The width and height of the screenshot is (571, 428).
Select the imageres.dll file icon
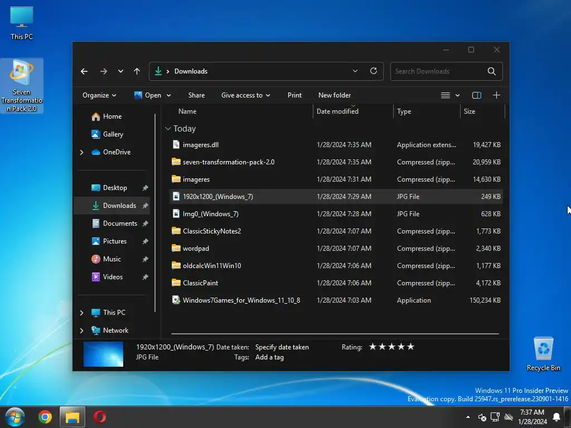pos(176,144)
